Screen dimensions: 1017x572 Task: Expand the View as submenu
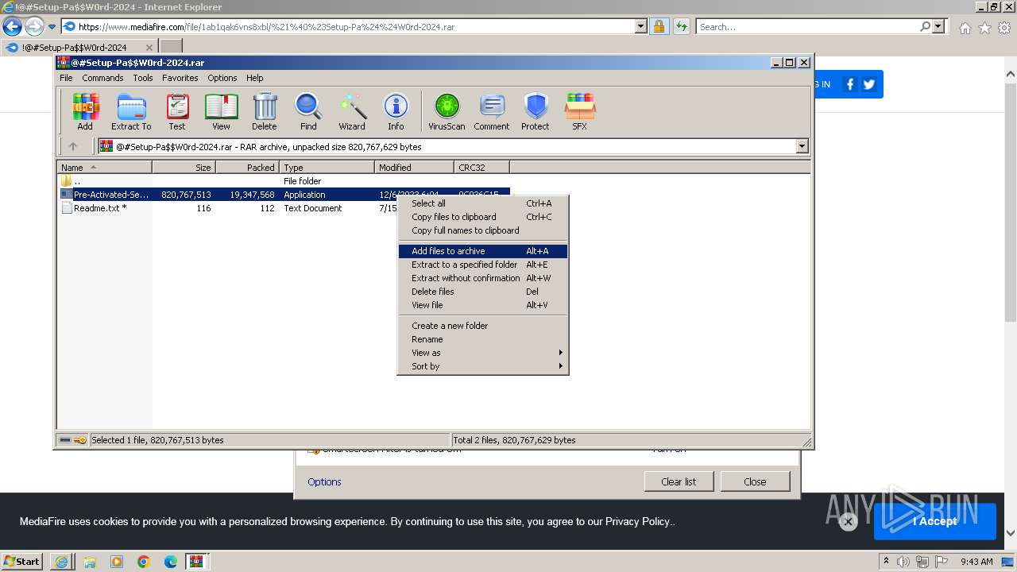482,353
